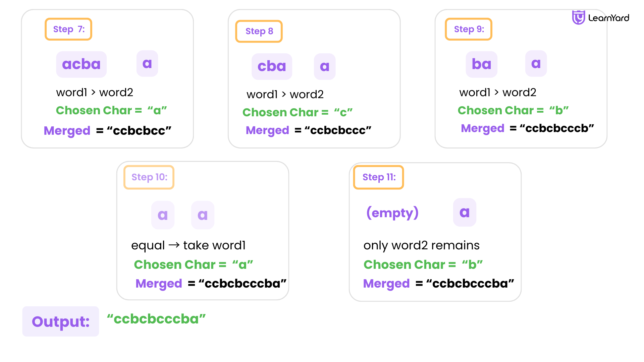Click the first 'a' chip in Step 10
The height and width of the screenshot is (362, 644).
[x=163, y=215]
